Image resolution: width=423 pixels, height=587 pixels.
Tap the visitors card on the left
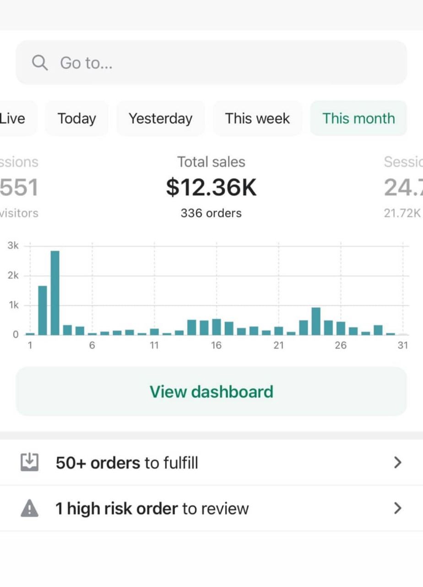coord(18,188)
